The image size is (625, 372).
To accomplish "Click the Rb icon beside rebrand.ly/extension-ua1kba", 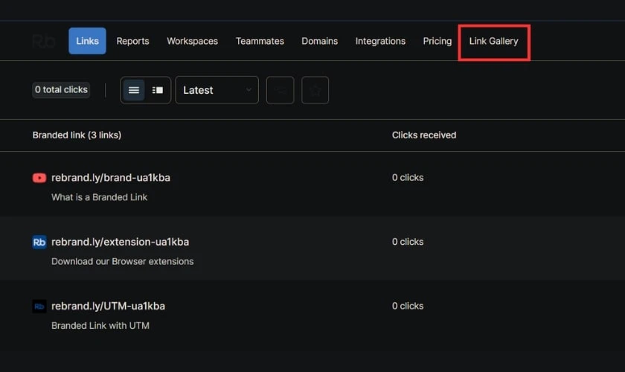I will click(x=39, y=242).
